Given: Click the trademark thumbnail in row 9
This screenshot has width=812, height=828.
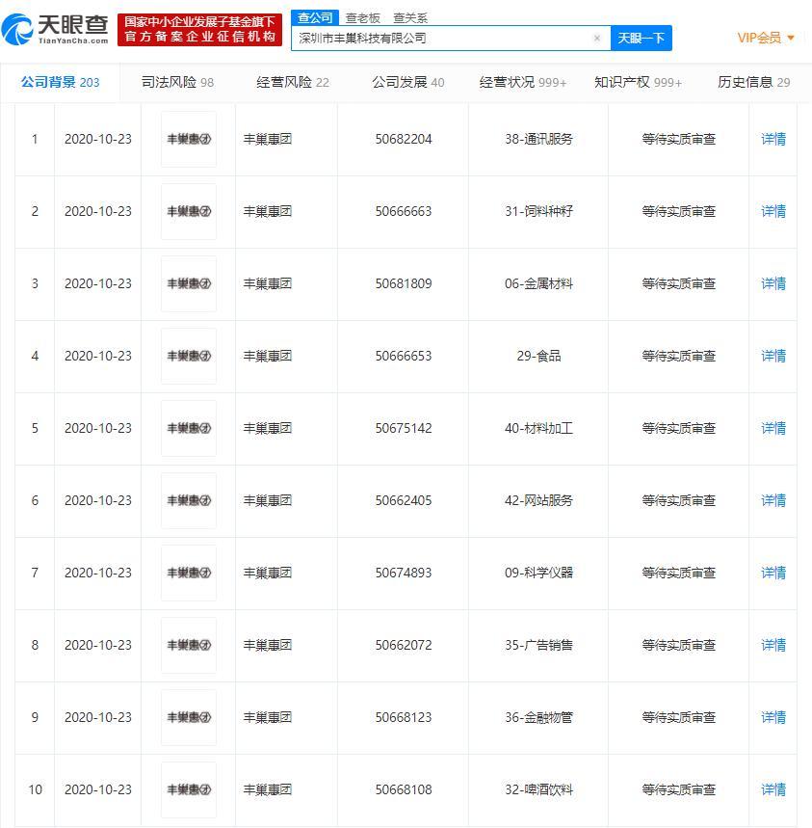Looking at the screenshot, I should point(189,718).
